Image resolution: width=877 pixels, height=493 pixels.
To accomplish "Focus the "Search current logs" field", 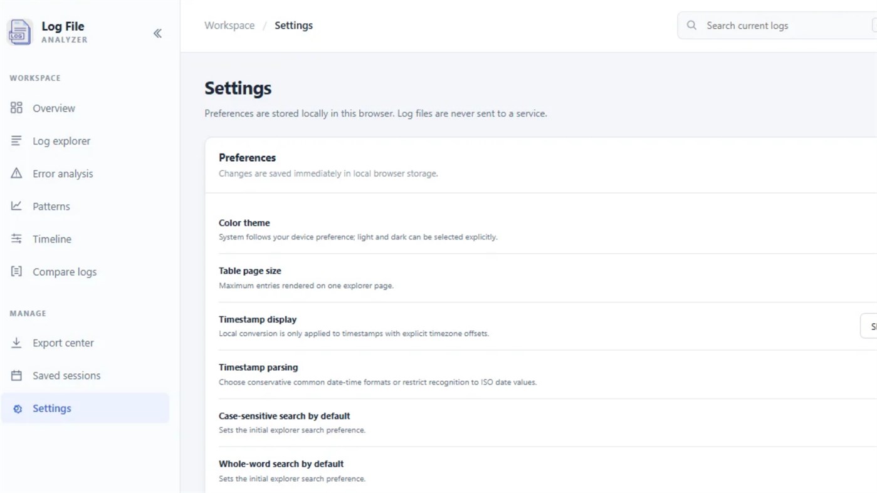I will (777, 26).
